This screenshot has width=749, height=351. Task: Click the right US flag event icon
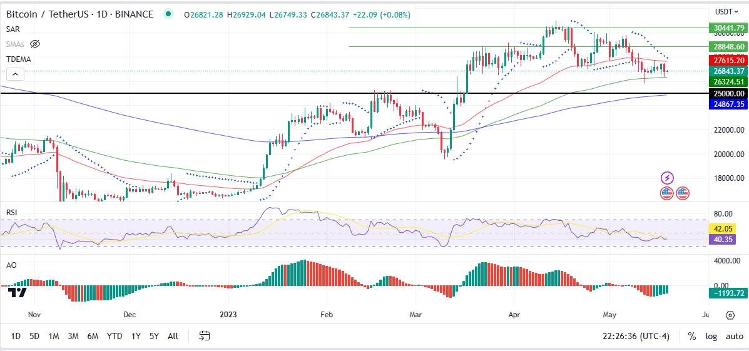point(682,193)
